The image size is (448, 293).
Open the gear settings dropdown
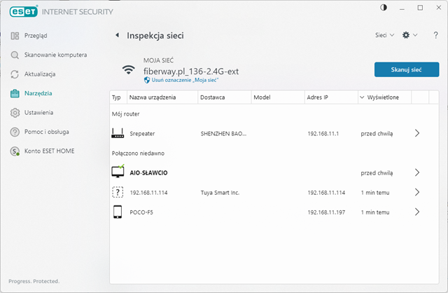click(409, 35)
